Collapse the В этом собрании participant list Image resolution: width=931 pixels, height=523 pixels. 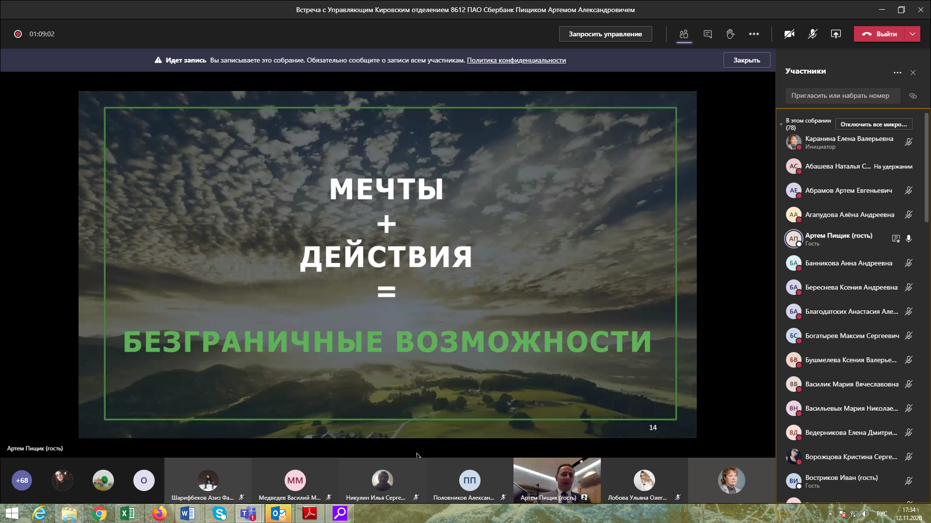(781, 124)
